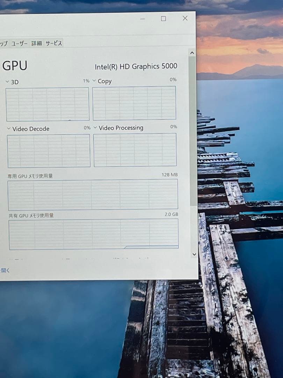This screenshot has width=283, height=378.
Task: Switch to the ユーザー tab
Action: click(x=20, y=43)
